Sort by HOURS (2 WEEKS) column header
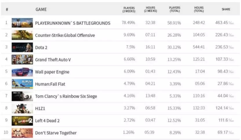Viewport: 241px width, 140px height. click(150, 9)
